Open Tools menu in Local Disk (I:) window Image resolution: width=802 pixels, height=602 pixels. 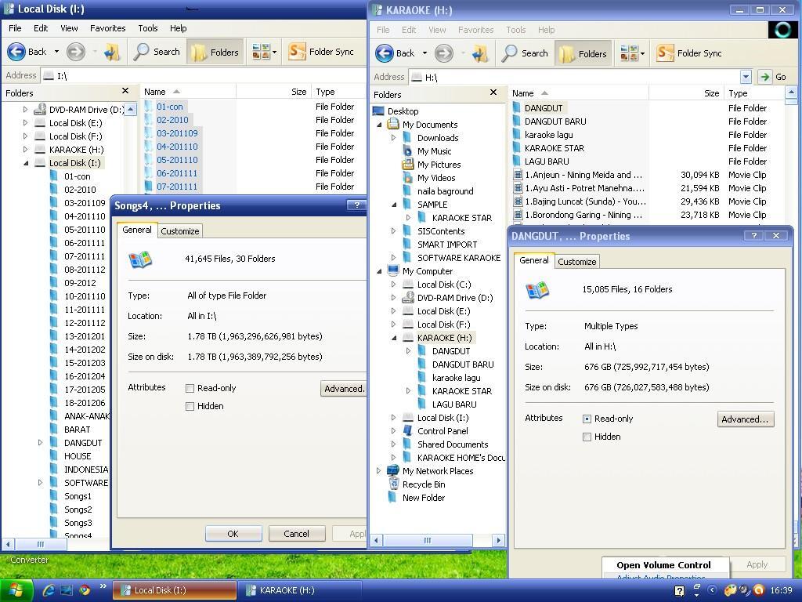coord(148,28)
